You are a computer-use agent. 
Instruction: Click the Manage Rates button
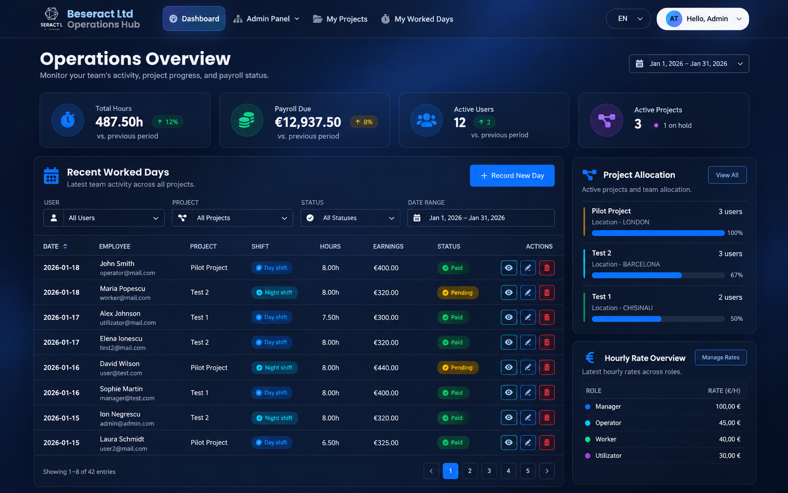[x=720, y=357]
